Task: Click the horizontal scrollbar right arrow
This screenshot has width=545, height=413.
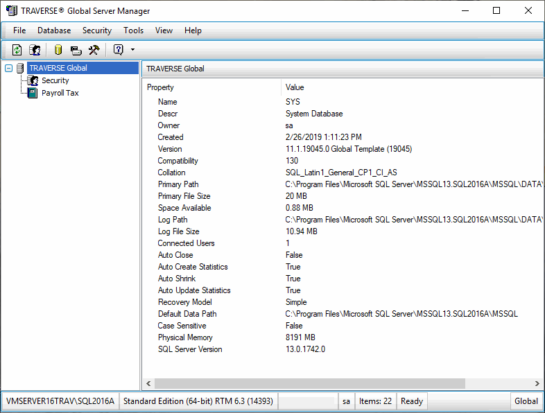Action: (537, 383)
